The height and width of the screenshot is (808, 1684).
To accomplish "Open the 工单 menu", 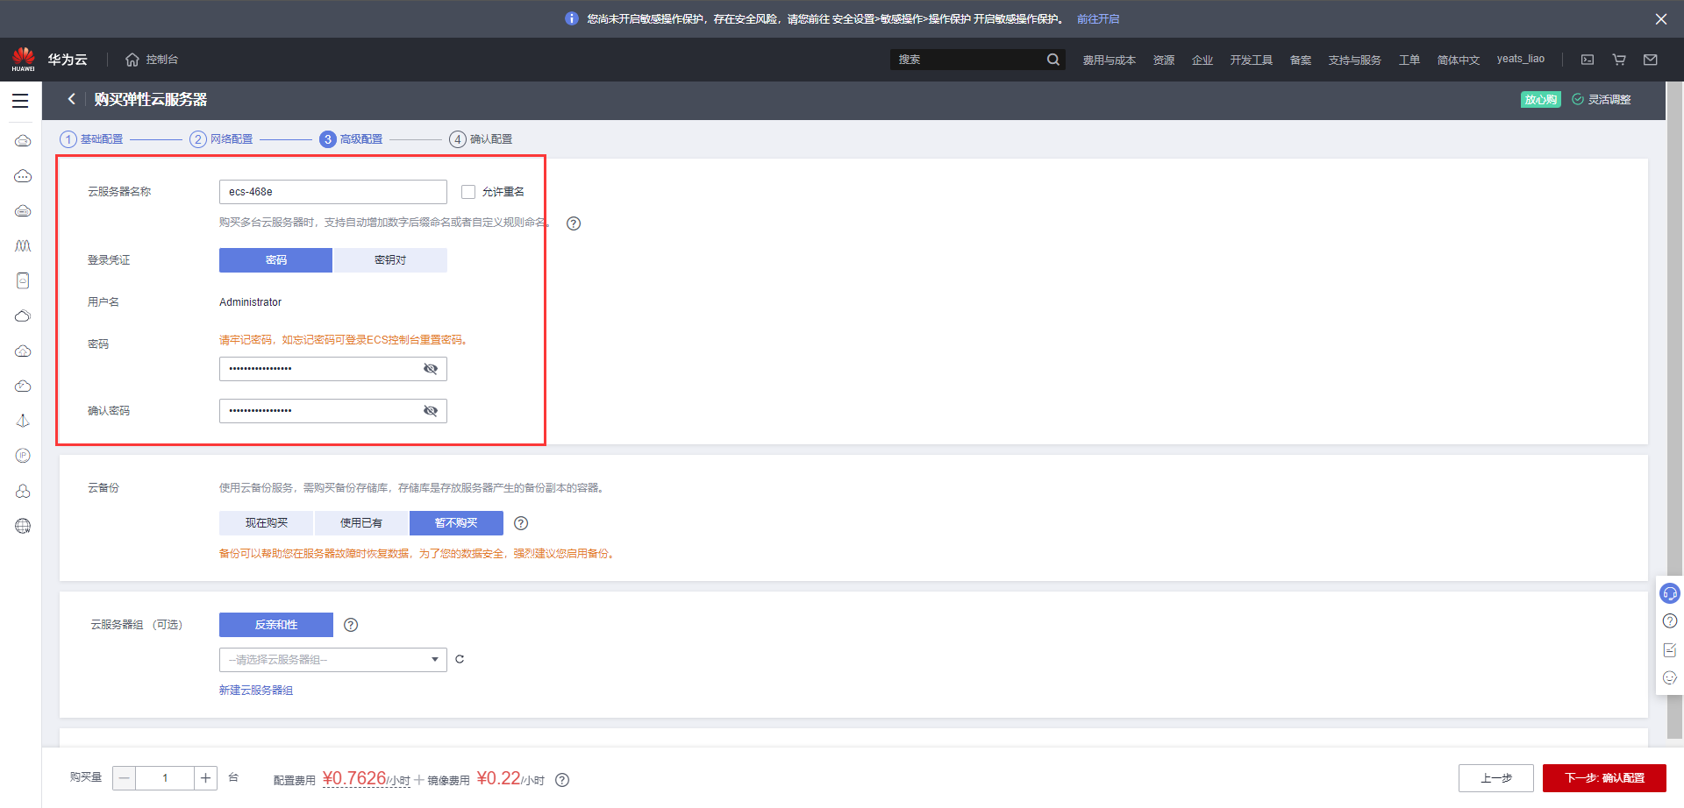I will (1409, 60).
